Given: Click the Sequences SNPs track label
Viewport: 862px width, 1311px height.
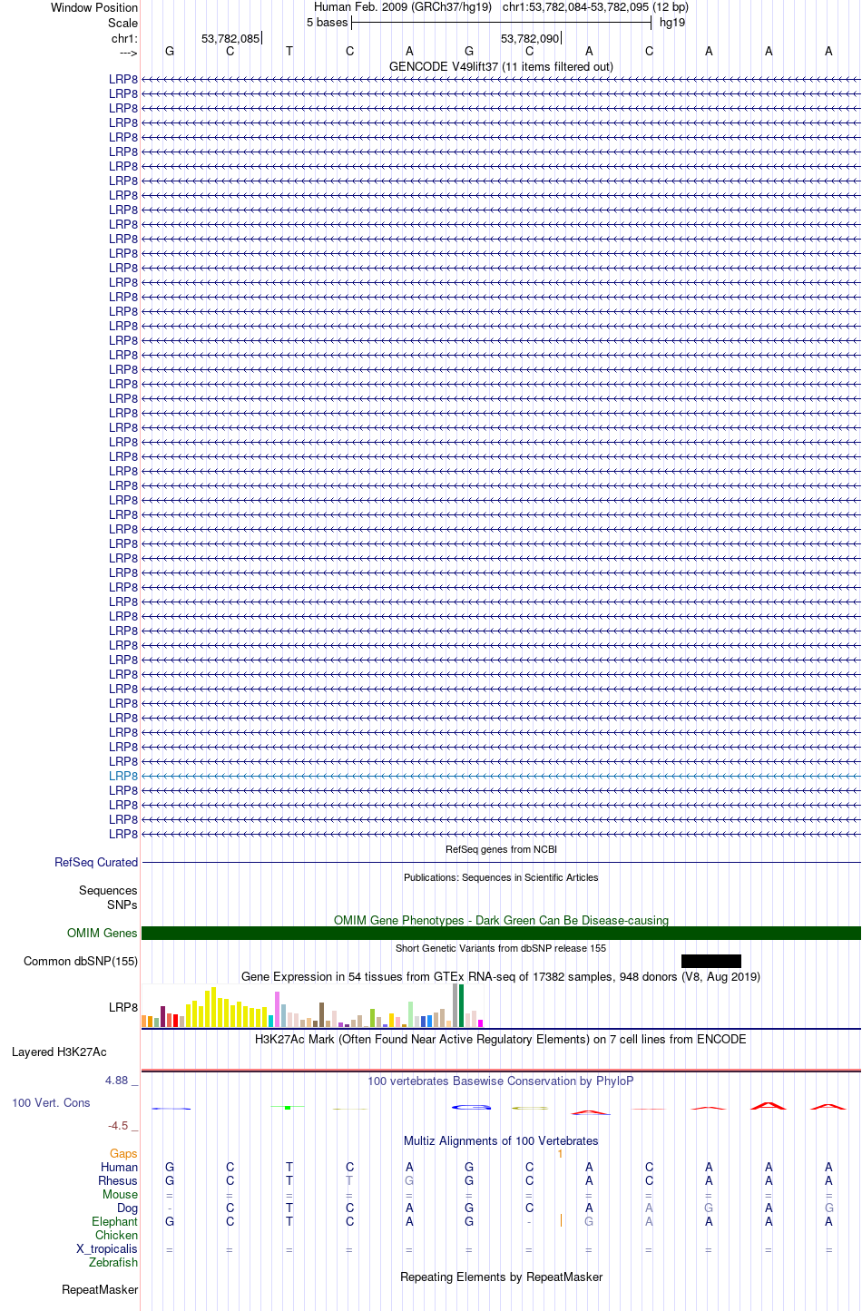Looking at the screenshot, I should [108, 897].
